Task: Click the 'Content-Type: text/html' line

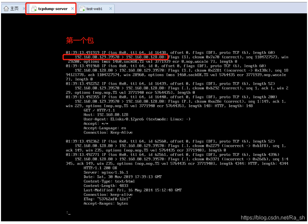Action: click(109, 181)
